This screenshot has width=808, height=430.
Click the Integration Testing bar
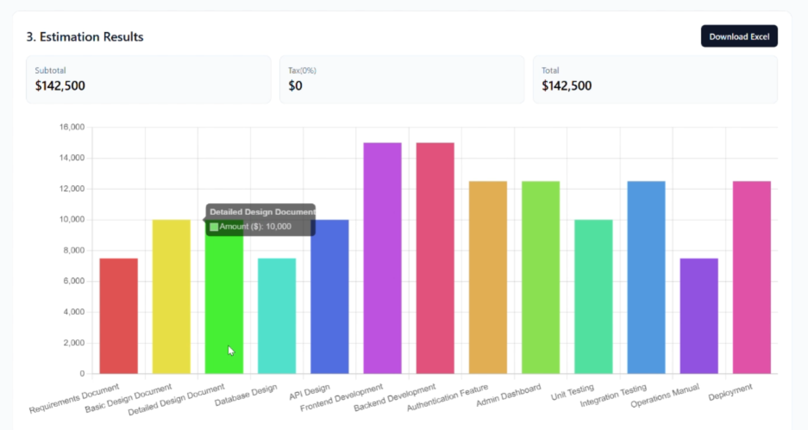pos(645,277)
